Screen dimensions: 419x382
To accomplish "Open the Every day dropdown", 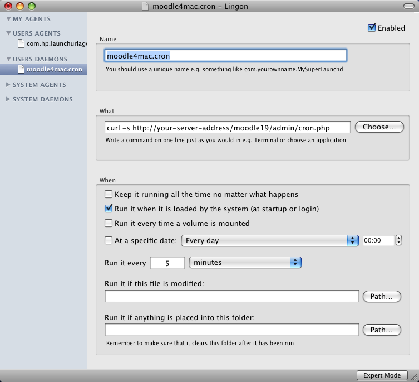I will pyautogui.click(x=270, y=241).
